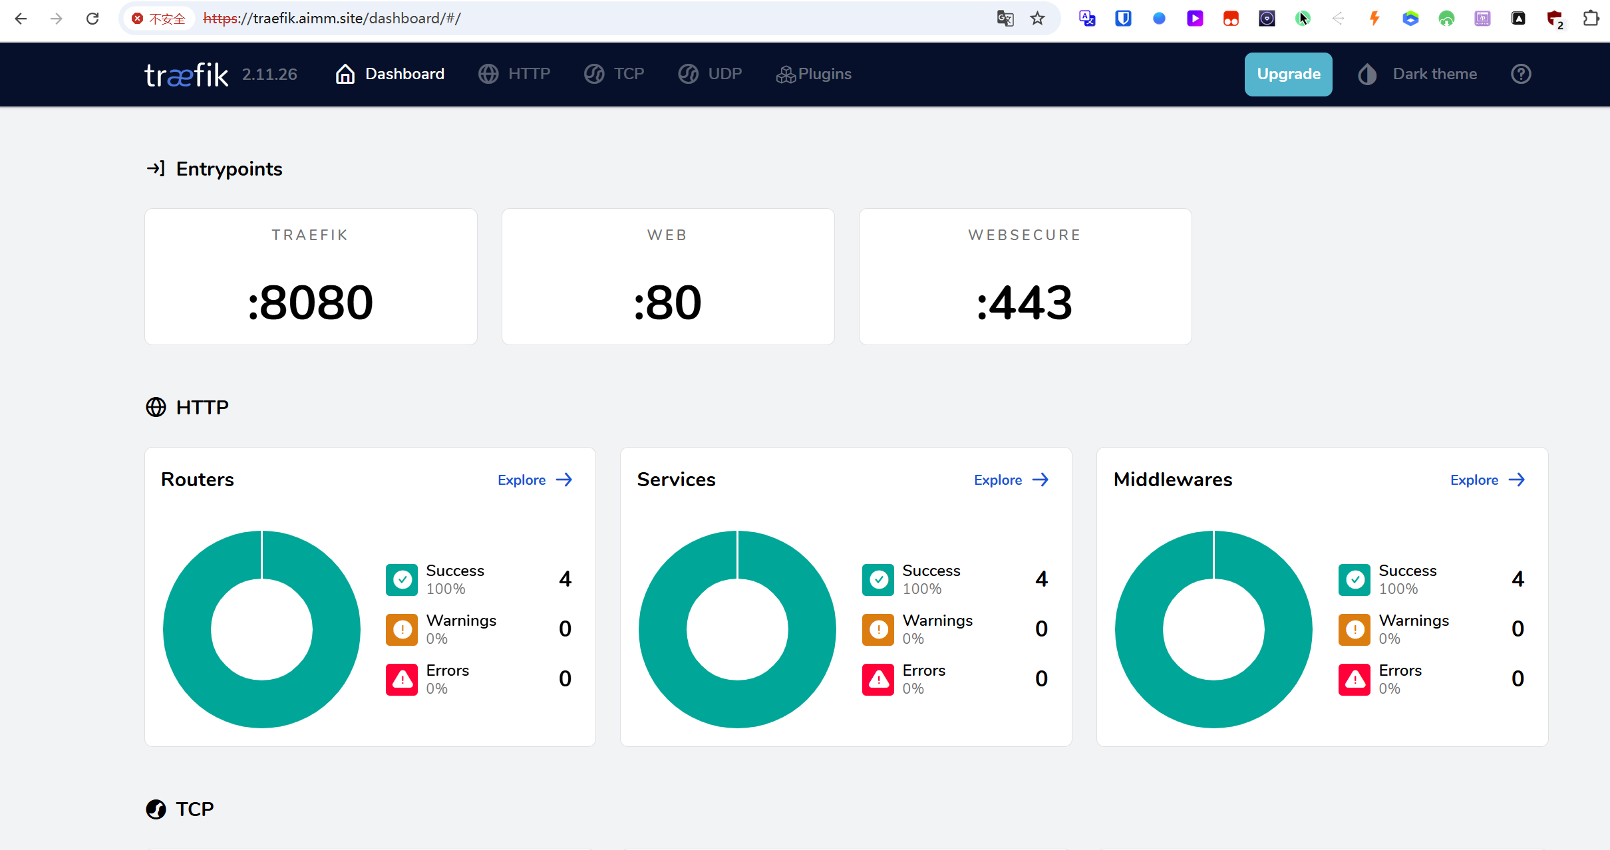The image size is (1610, 850).
Task: Open the red-orange extension icon
Action: click(x=1231, y=19)
